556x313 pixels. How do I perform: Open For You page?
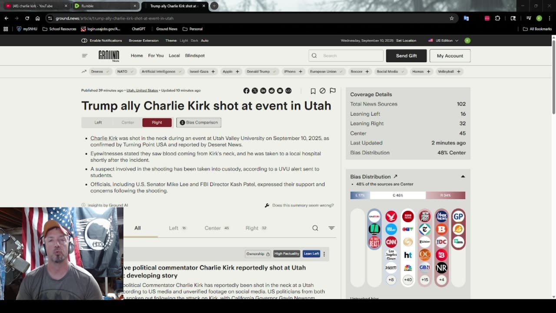pyautogui.click(x=156, y=56)
